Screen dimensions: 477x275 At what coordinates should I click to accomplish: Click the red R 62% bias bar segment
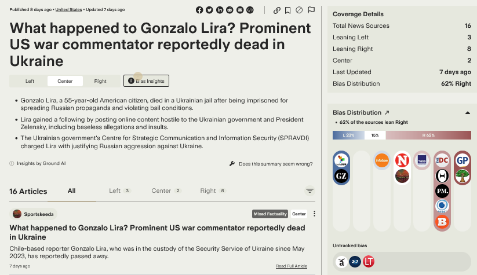click(428, 135)
